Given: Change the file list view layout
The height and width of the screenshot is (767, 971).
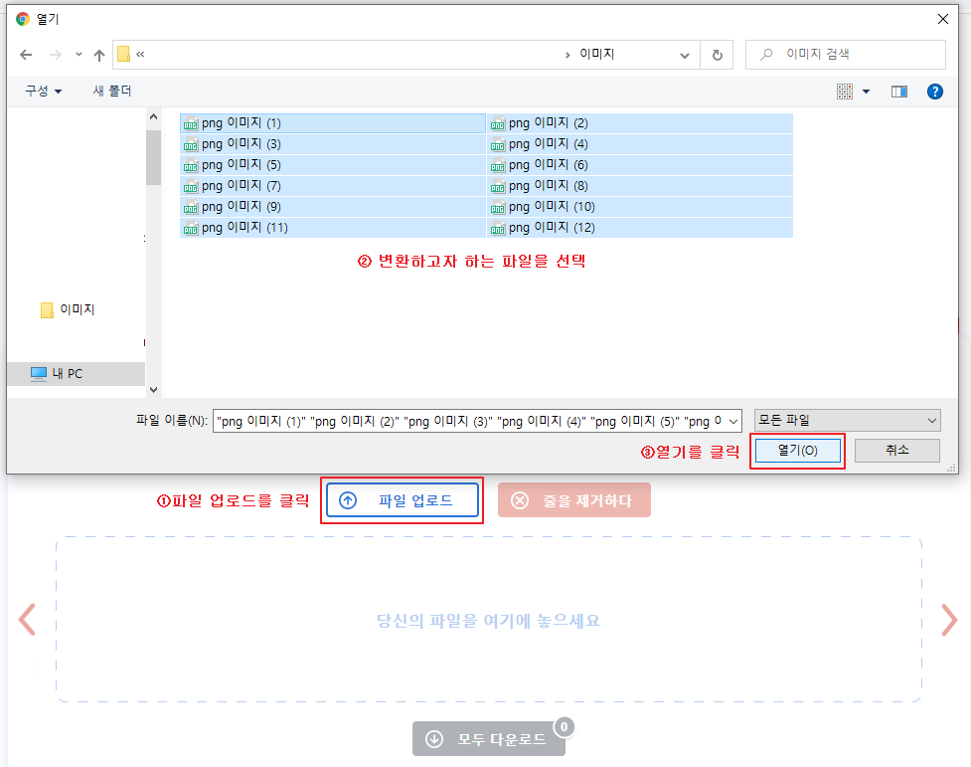Looking at the screenshot, I should coord(846,91).
